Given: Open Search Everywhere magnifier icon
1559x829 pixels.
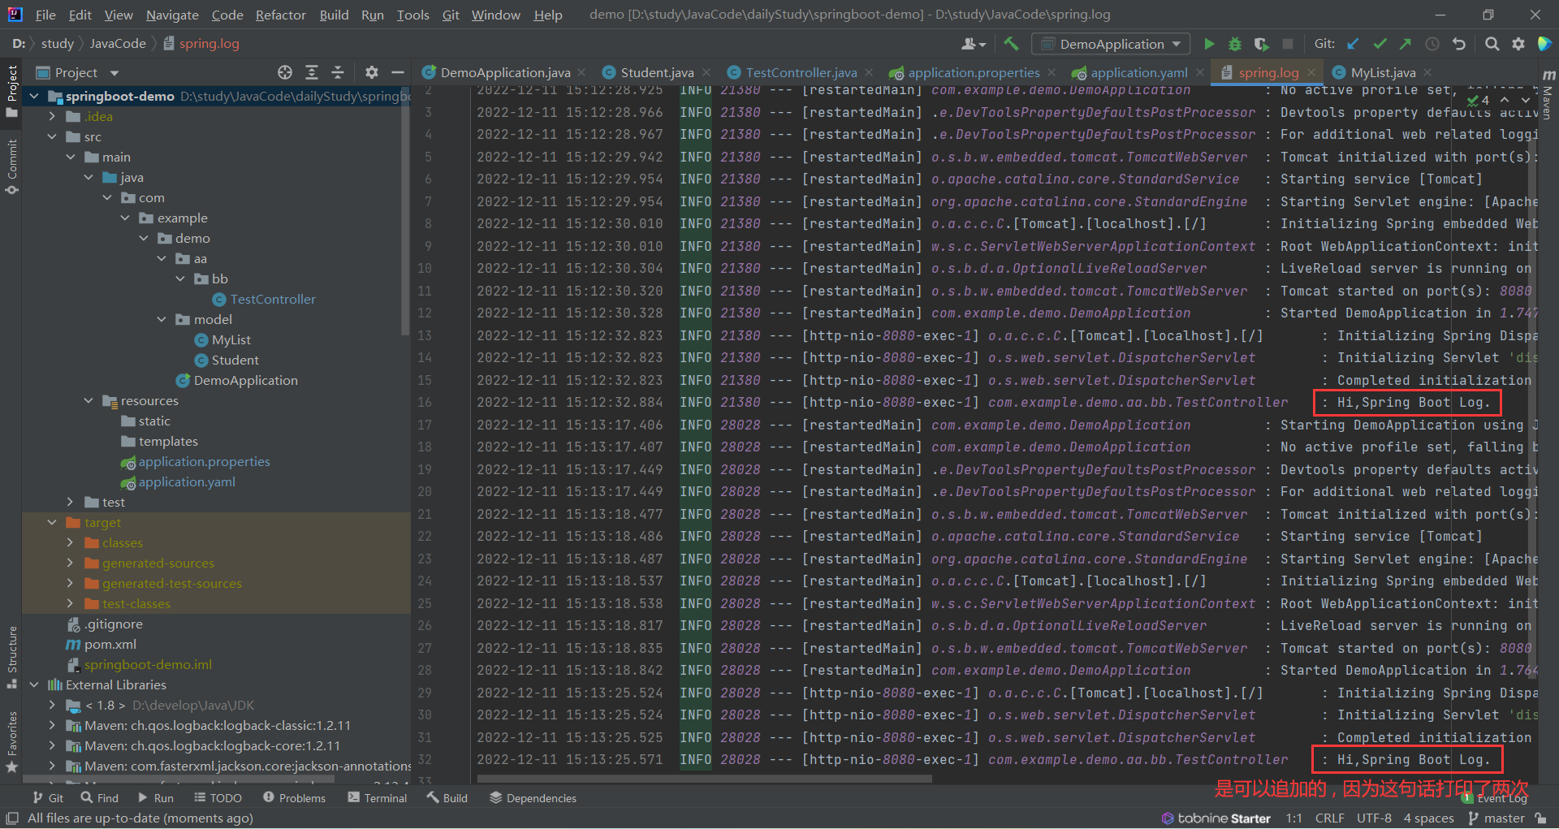Looking at the screenshot, I should pos(1492,44).
